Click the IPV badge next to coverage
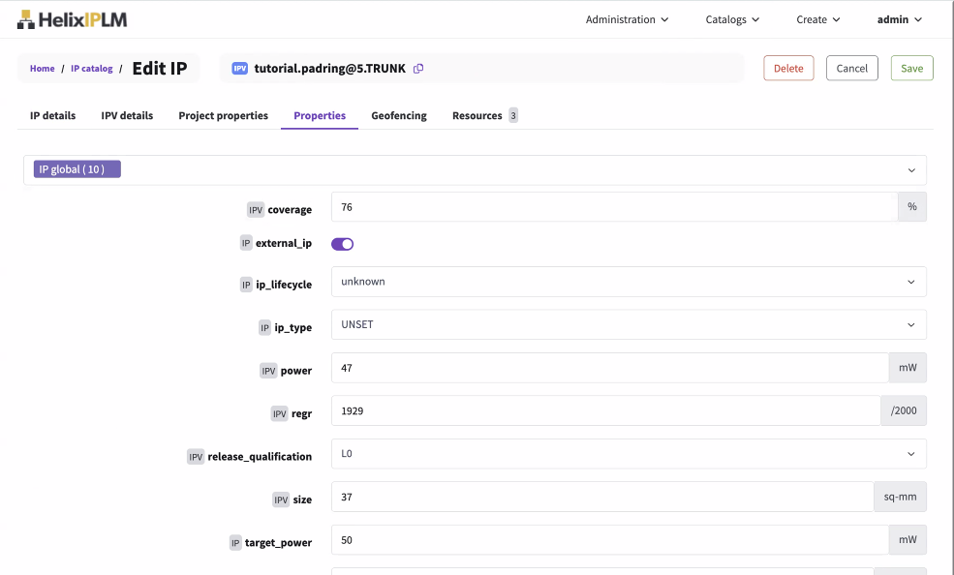Image resolution: width=954 pixels, height=575 pixels. pos(256,210)
